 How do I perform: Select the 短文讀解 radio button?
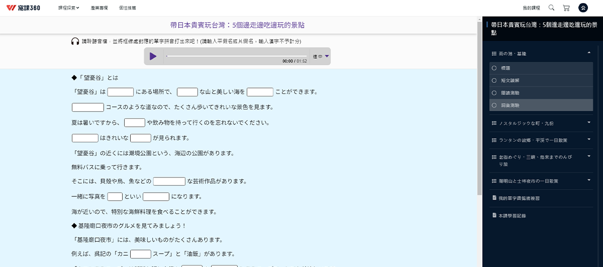(x=494, y=80)
